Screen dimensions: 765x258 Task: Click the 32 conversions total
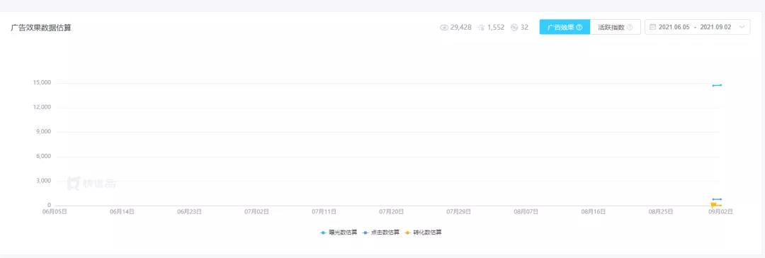tap(524, 28)
